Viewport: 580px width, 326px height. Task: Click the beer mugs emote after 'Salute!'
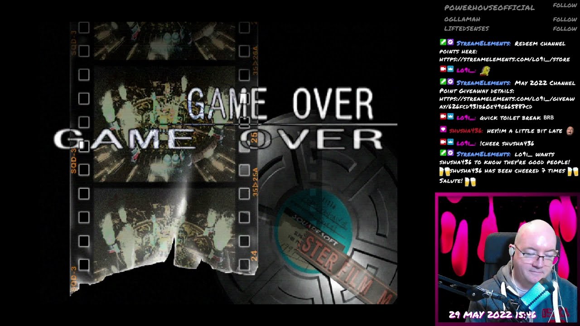[x=470, y=182]
